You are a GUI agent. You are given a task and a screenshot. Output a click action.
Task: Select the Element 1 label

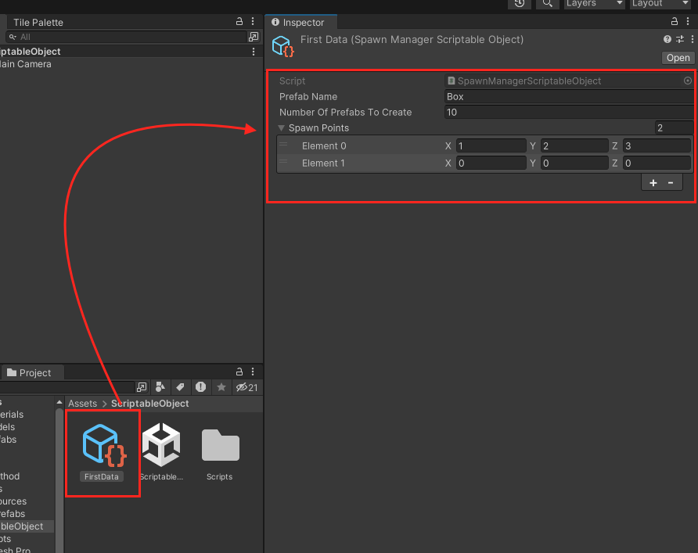323,163
